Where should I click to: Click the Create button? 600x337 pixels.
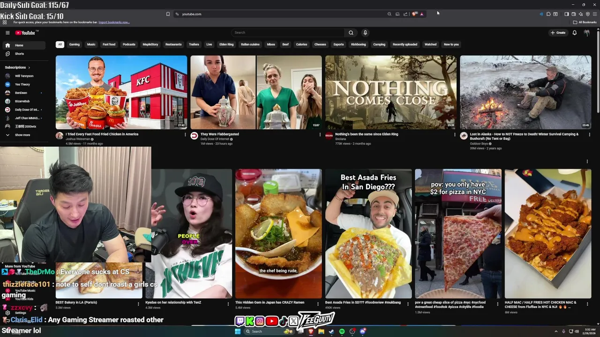558,33
